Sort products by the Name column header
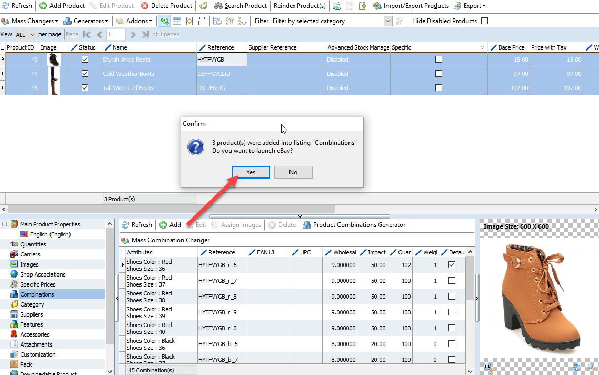Viewport: 599px width, 375px height. click(x=149, y=47)
